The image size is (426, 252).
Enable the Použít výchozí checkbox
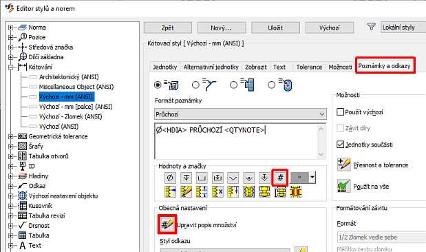(341, 112)
